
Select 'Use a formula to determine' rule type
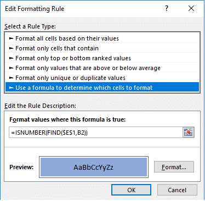pos(102,88)
